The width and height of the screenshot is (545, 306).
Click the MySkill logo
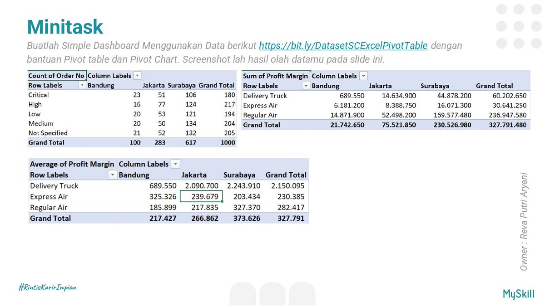coord(519,293)
